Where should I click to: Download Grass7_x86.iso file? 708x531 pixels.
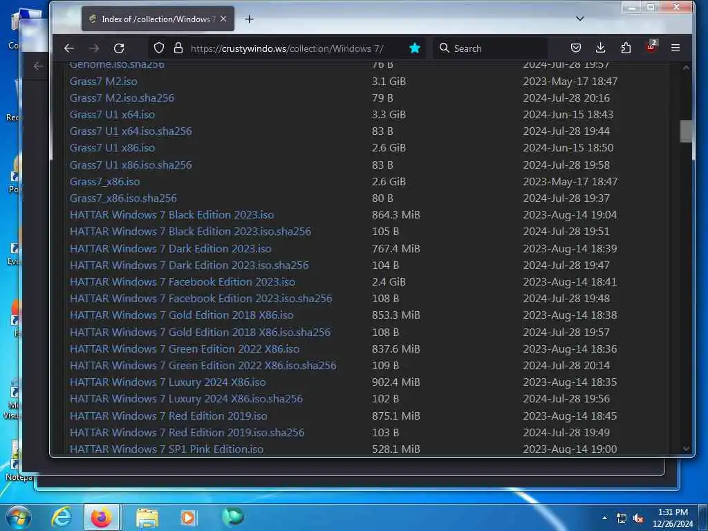[105, 182]
